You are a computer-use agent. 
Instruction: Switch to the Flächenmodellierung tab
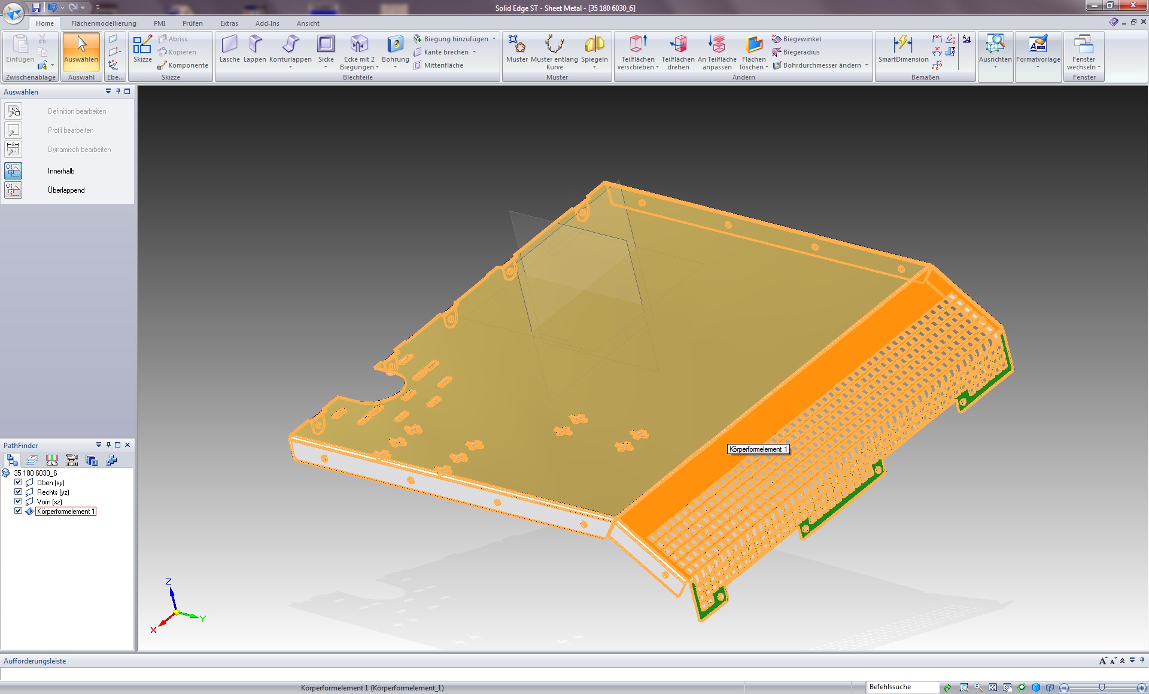tap(104, 23)
